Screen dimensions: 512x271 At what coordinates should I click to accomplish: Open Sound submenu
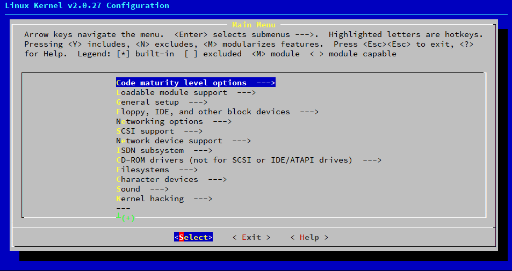[142, 189]
